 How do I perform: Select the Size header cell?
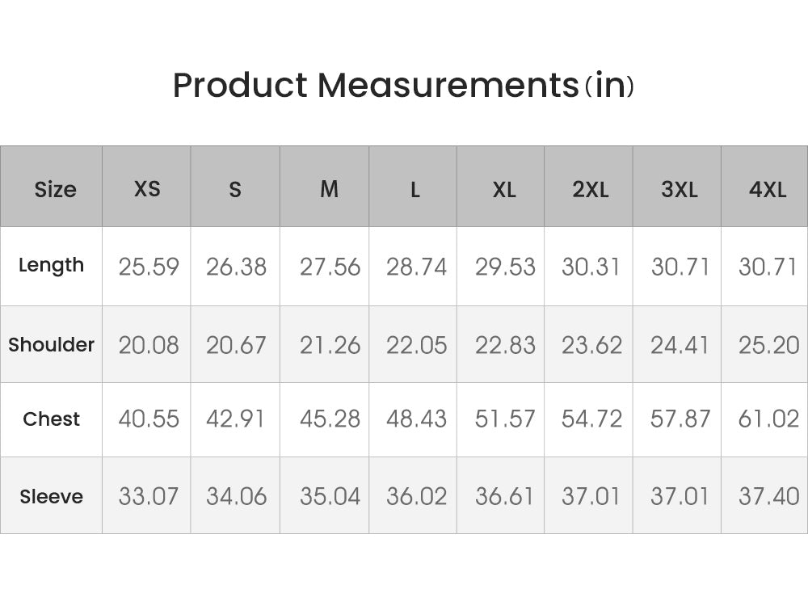55,189
